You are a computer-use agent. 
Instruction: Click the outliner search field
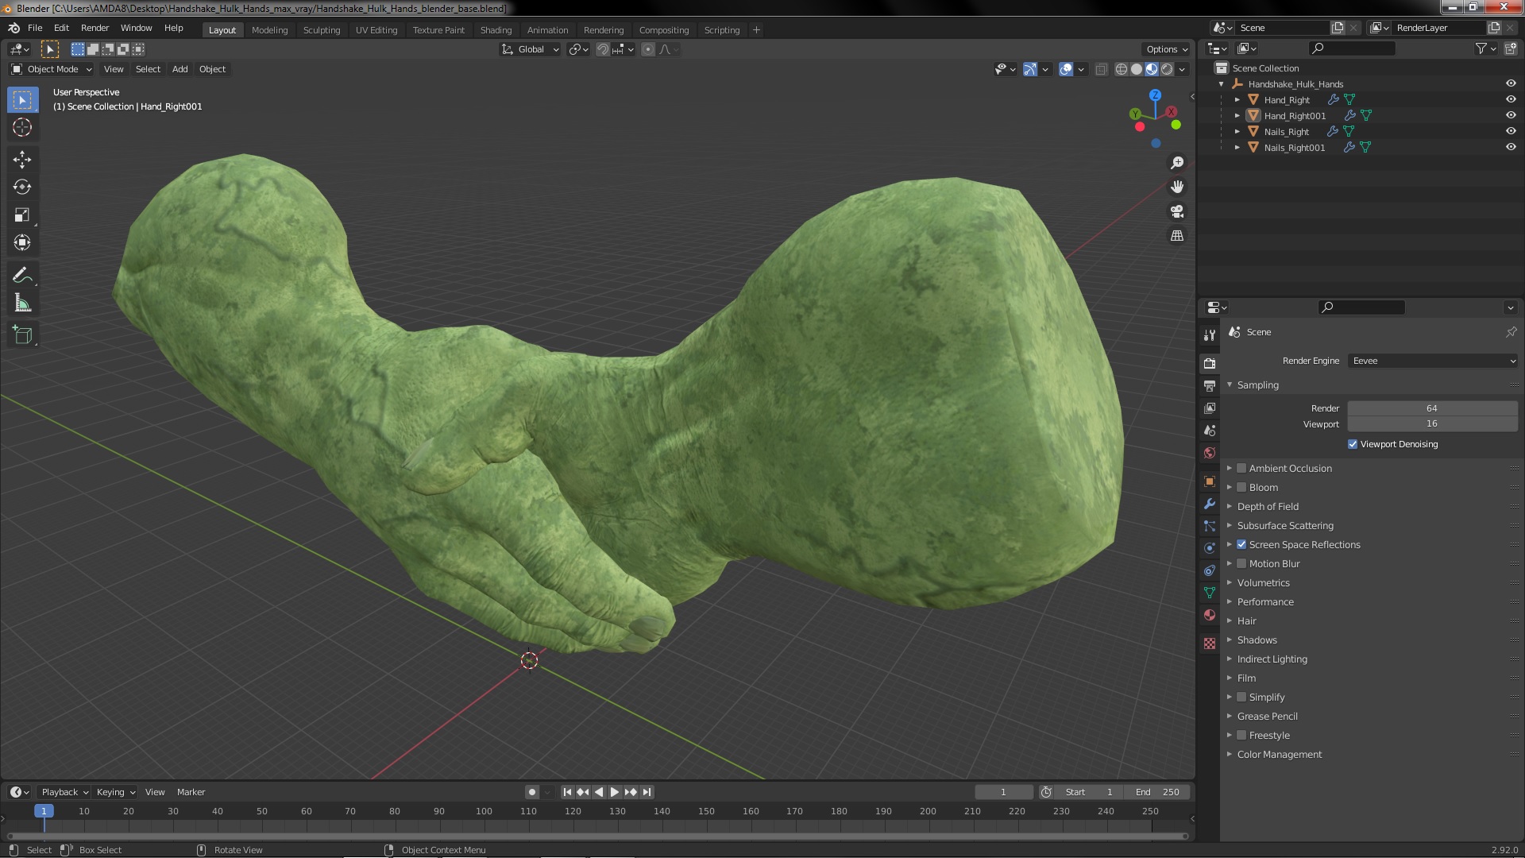pos(1352,48)
